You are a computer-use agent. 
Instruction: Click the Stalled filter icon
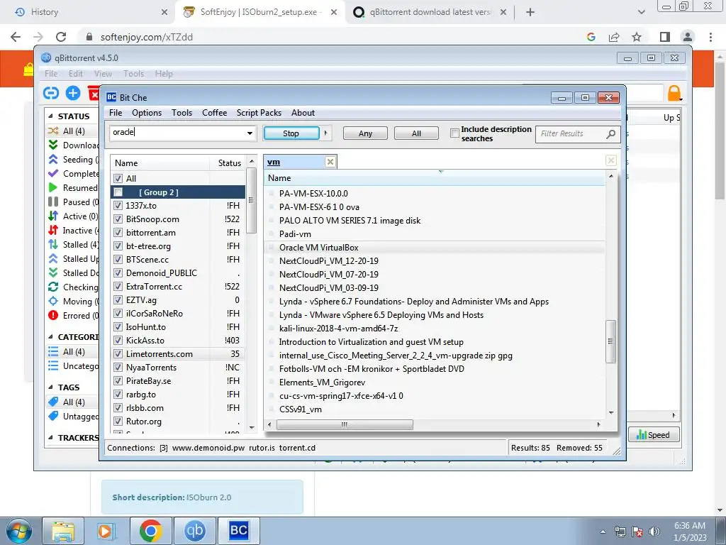coord(53,244)
